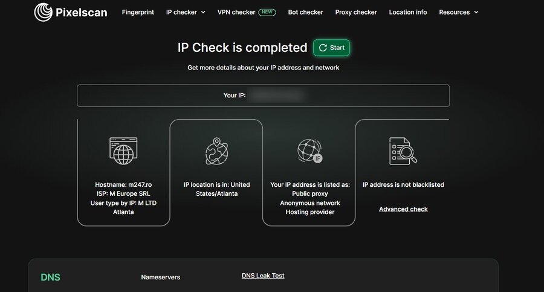Image resolution: width=544 pixels, height=292 pixels.
Task: Open the Bot checker page
Action: (x=305, y=12)
